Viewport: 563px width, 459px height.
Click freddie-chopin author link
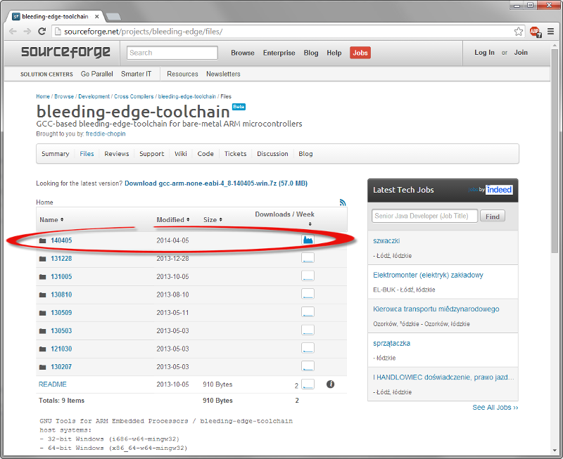[x=106, y=134]
